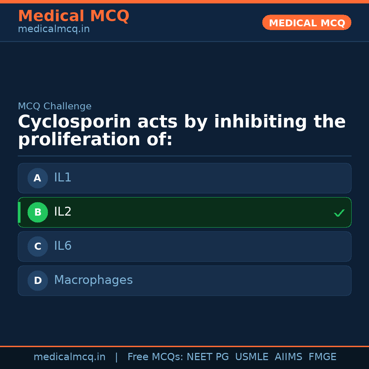Click the MCQ Challenge label
369x369 pixels.
55,107
